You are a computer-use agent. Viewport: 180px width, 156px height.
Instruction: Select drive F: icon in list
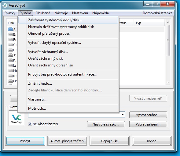coord(10,40)
